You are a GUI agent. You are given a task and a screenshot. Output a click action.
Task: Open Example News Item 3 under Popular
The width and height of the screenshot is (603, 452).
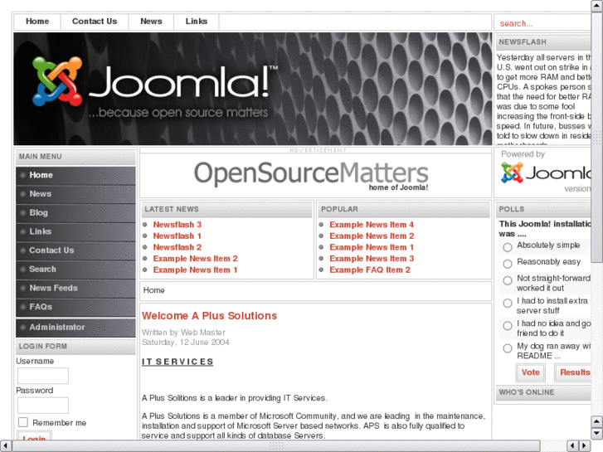point(372,259)
